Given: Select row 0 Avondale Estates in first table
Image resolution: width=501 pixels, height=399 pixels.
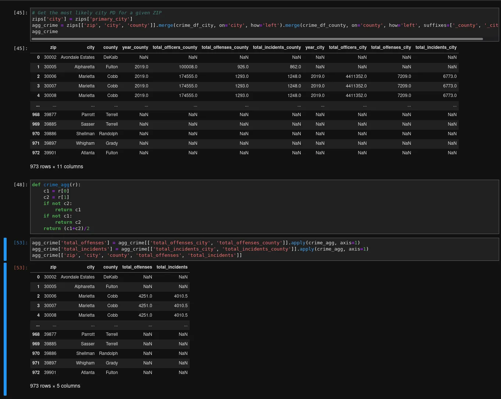Looking at the screenshot, I should [x=78, y=57].
